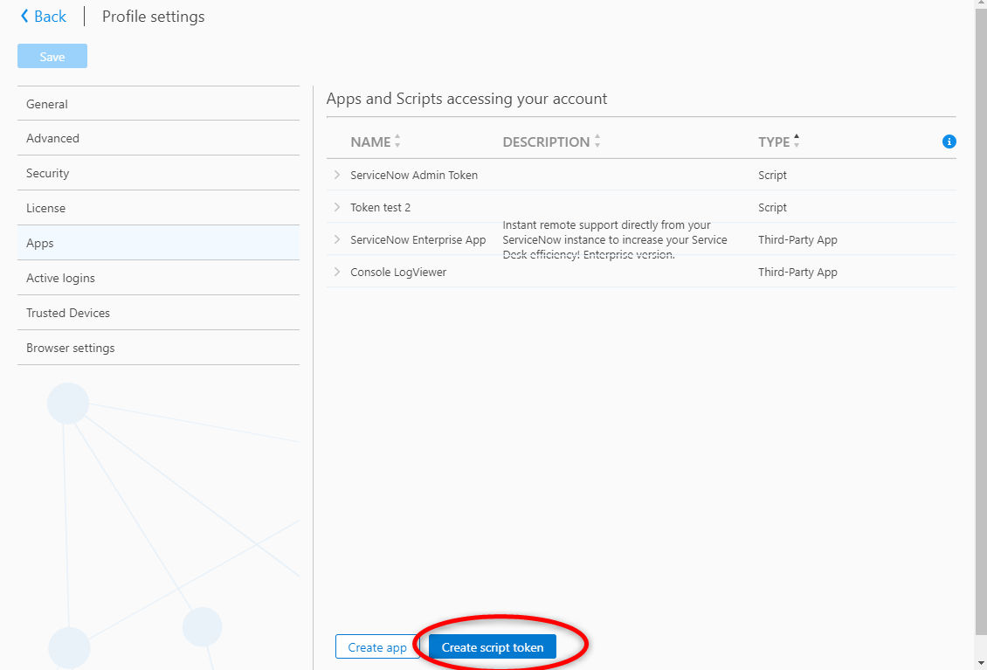The height and width of the screenshot is (670, 987).
Task: Switch to the Security section
Action: click(159, 173)
